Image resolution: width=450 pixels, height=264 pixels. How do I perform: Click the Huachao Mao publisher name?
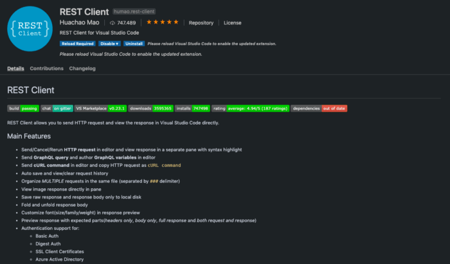click(x=79, y=22)
